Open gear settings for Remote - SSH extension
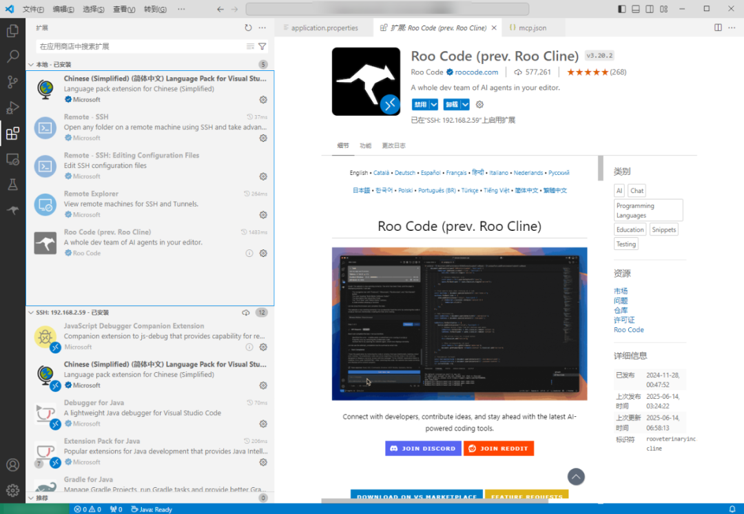744x514 pixels. click(x=263, y=138)
